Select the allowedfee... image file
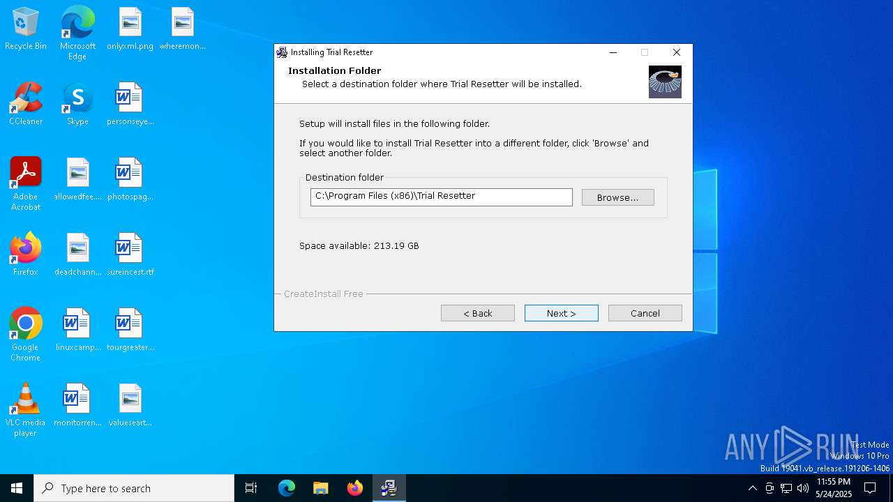The width and height of the screenshot is (893, 502). click(77, 179)
